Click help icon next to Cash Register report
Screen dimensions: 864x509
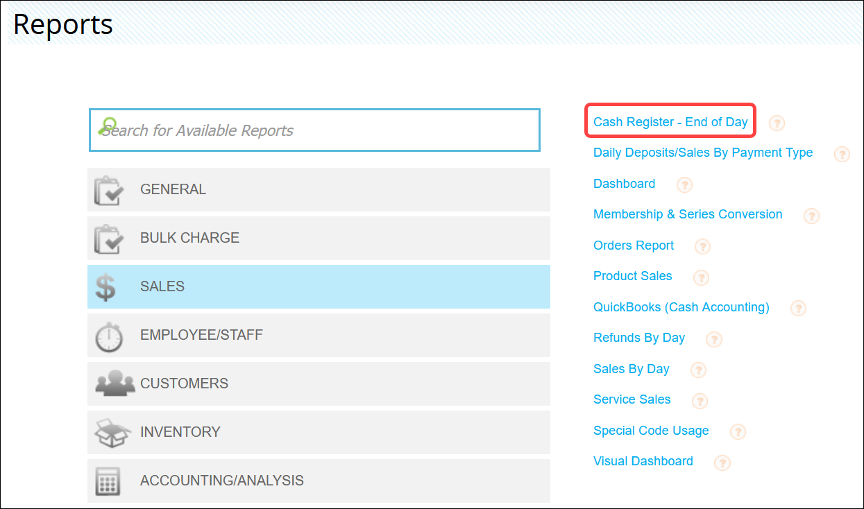[x=777, y=123]
